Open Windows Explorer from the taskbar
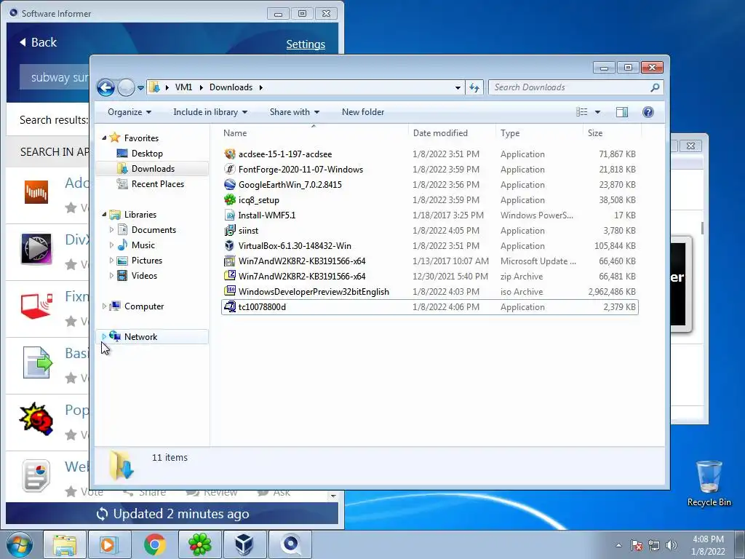The image size is (745, 559). click(65, 544)
